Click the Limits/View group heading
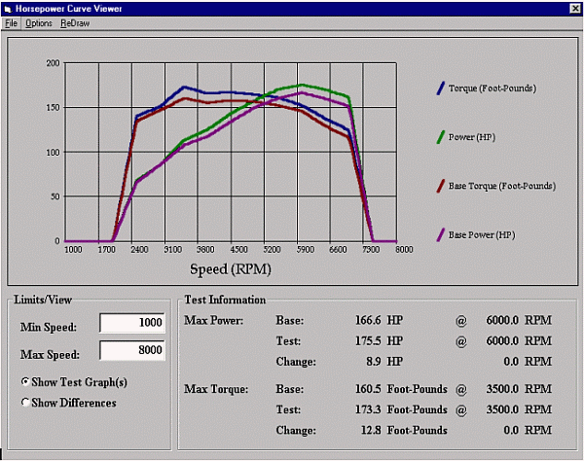Screen dimensions: 584x461 tap(43, 300)
